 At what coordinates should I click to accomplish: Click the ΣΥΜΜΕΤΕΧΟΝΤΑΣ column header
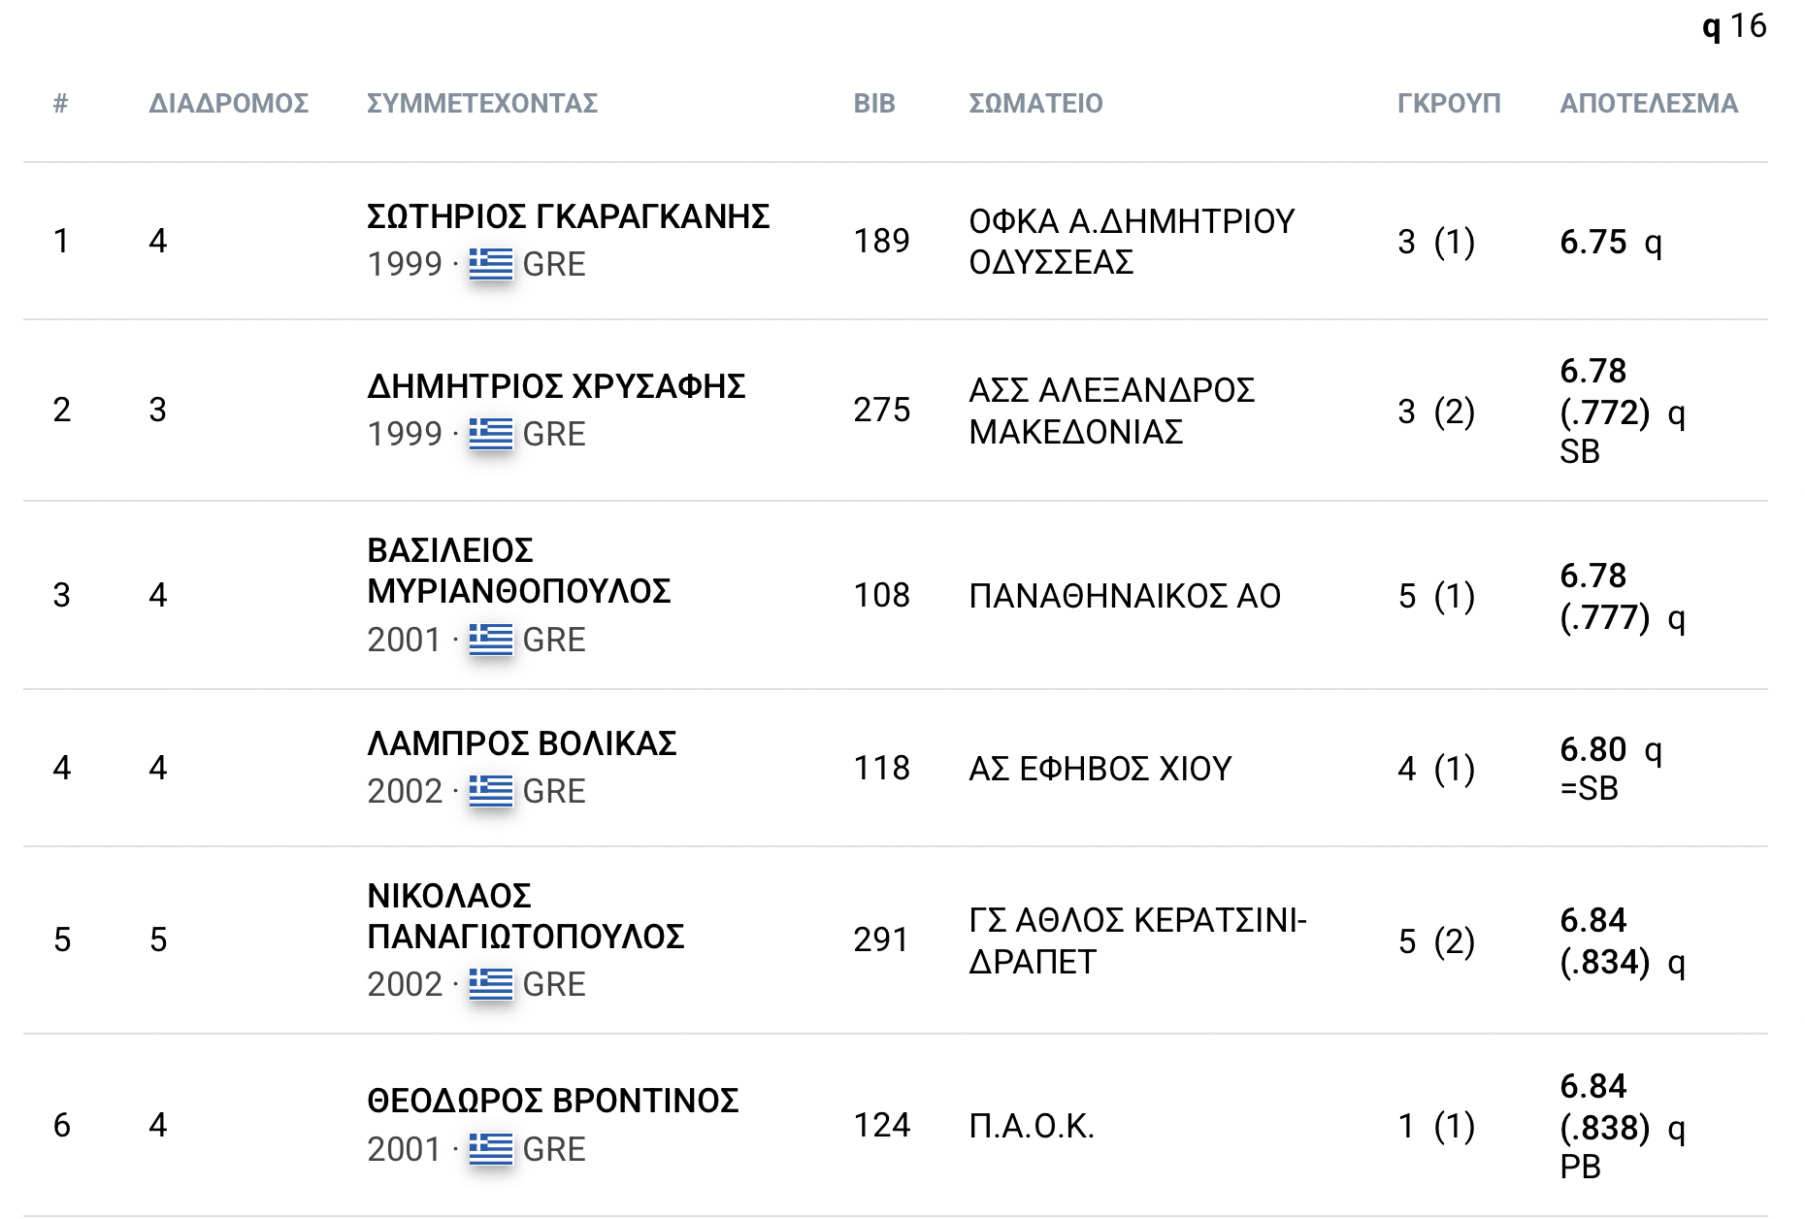click(x=482, y=103)
